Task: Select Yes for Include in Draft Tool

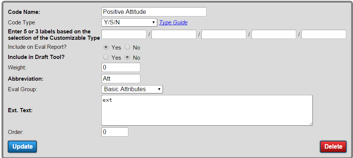Action: pyautogui.click(x=106, y=57)
